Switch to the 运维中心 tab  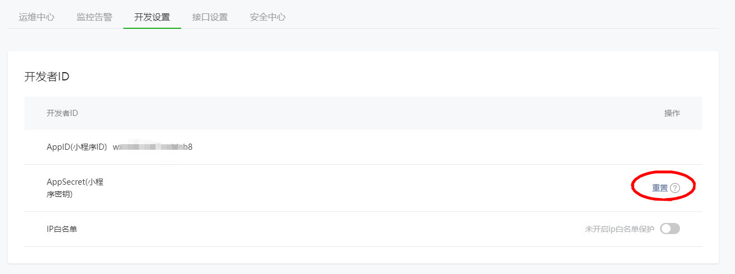37,17
